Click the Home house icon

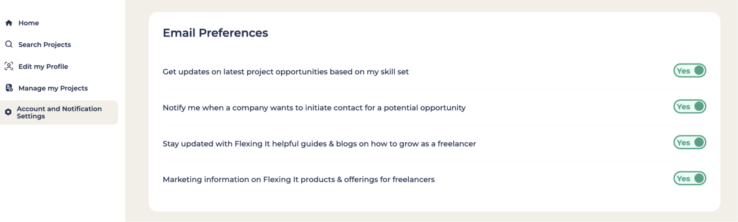[9, 23]
